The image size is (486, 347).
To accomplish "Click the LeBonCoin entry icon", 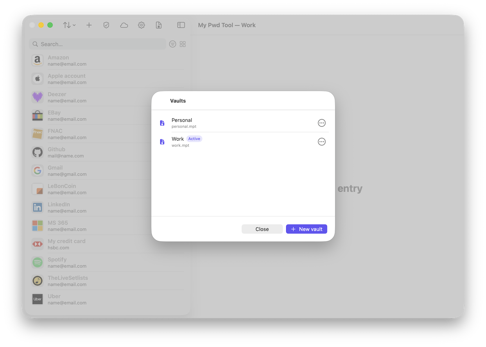I will click(38, 189).
